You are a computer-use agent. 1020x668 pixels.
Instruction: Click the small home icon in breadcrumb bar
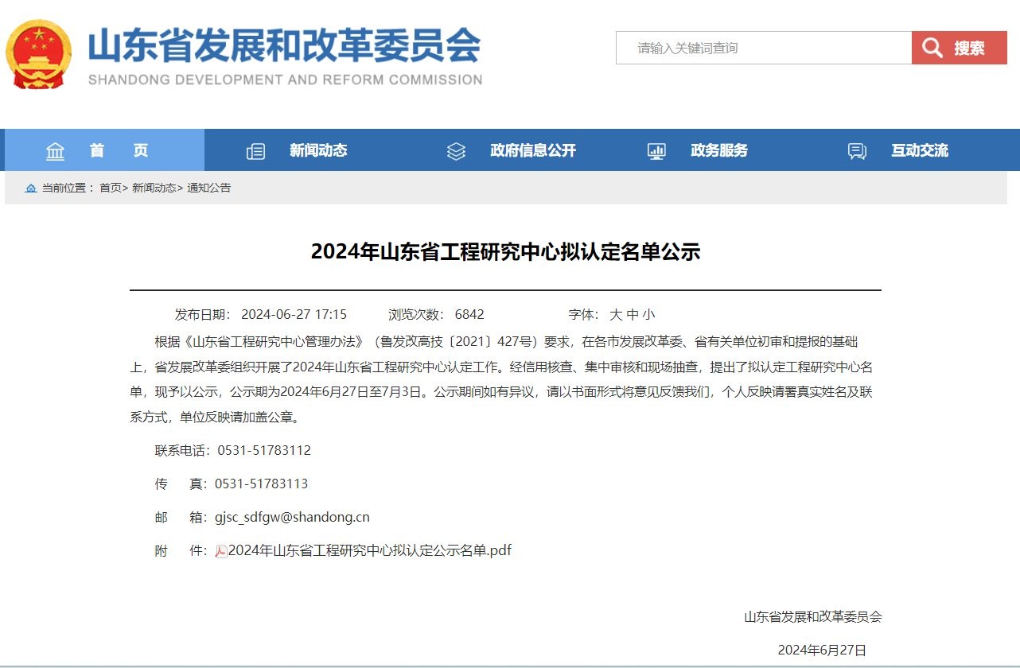[x=30, y=188]
